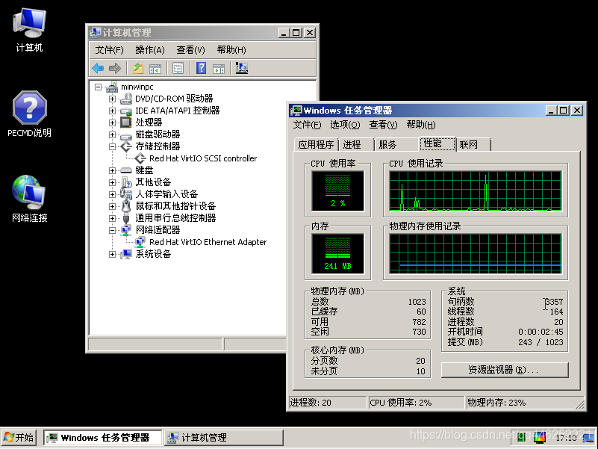
Task: Toggle the action pane toolbar icon
Action: click(219, 68)
